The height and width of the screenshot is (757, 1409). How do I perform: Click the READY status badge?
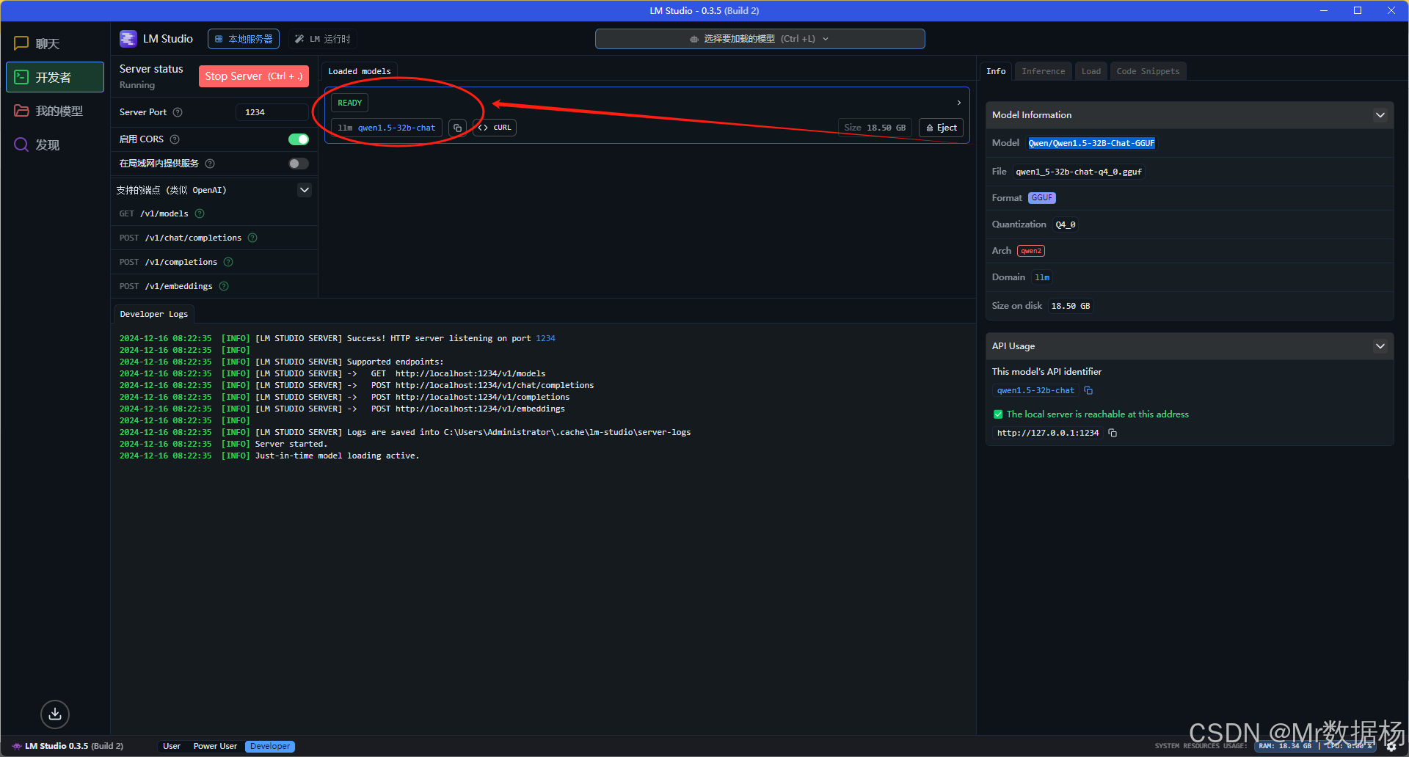349,103
